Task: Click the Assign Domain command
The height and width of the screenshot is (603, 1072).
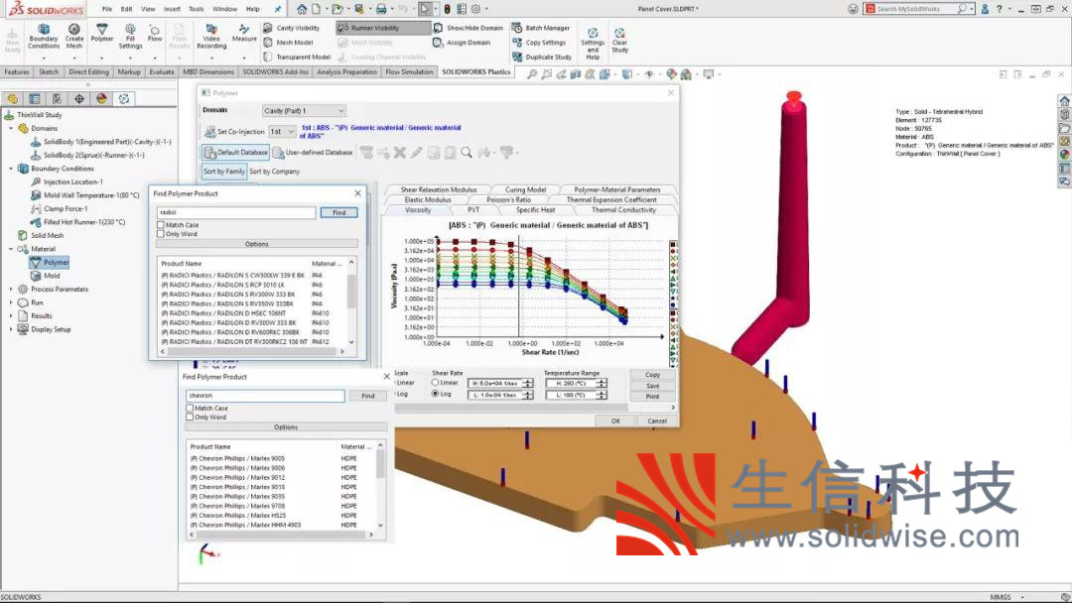Action: [462, 43]
